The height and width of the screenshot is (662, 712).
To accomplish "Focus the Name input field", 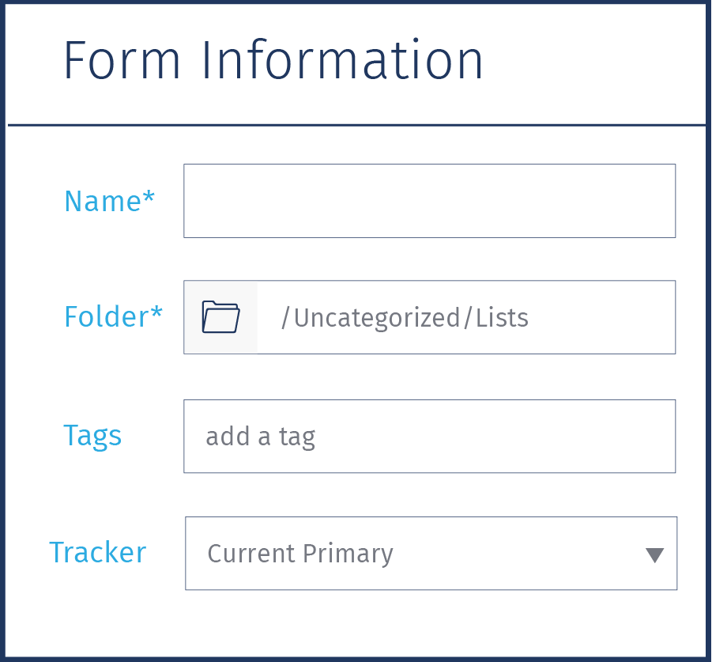I will 430,201.
